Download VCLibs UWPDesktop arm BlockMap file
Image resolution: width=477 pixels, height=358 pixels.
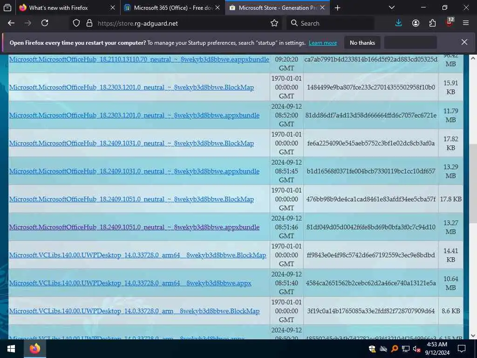point(134,311)
